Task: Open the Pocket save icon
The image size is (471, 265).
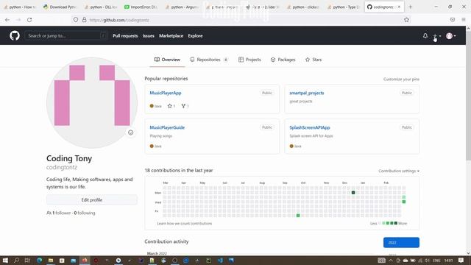Action: tap(453, 20)
